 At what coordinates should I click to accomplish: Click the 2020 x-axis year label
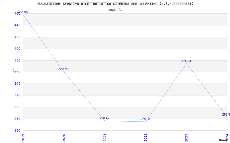point(64,138)
